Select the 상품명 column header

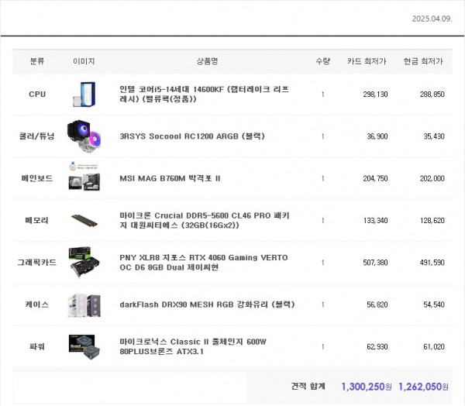pos(207,62)
